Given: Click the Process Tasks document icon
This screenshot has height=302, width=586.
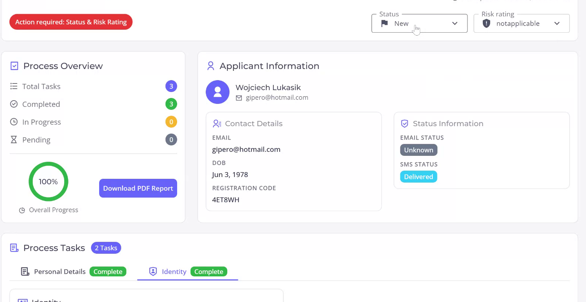Looking at the screenshot, I should [x=14, y=248].
